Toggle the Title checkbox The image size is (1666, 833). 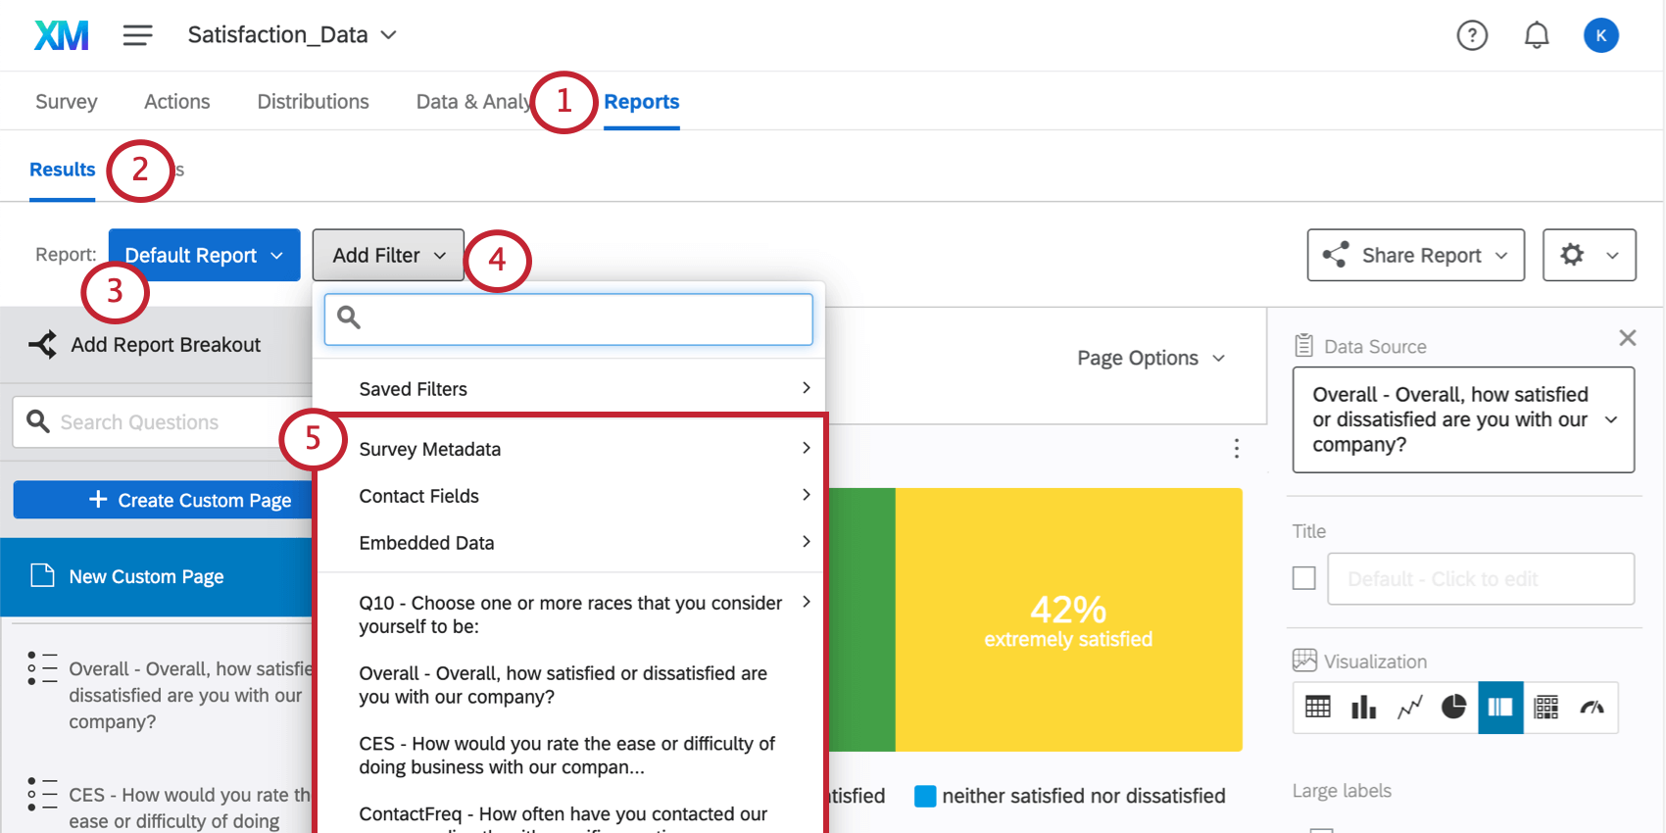coord(1303,578)
